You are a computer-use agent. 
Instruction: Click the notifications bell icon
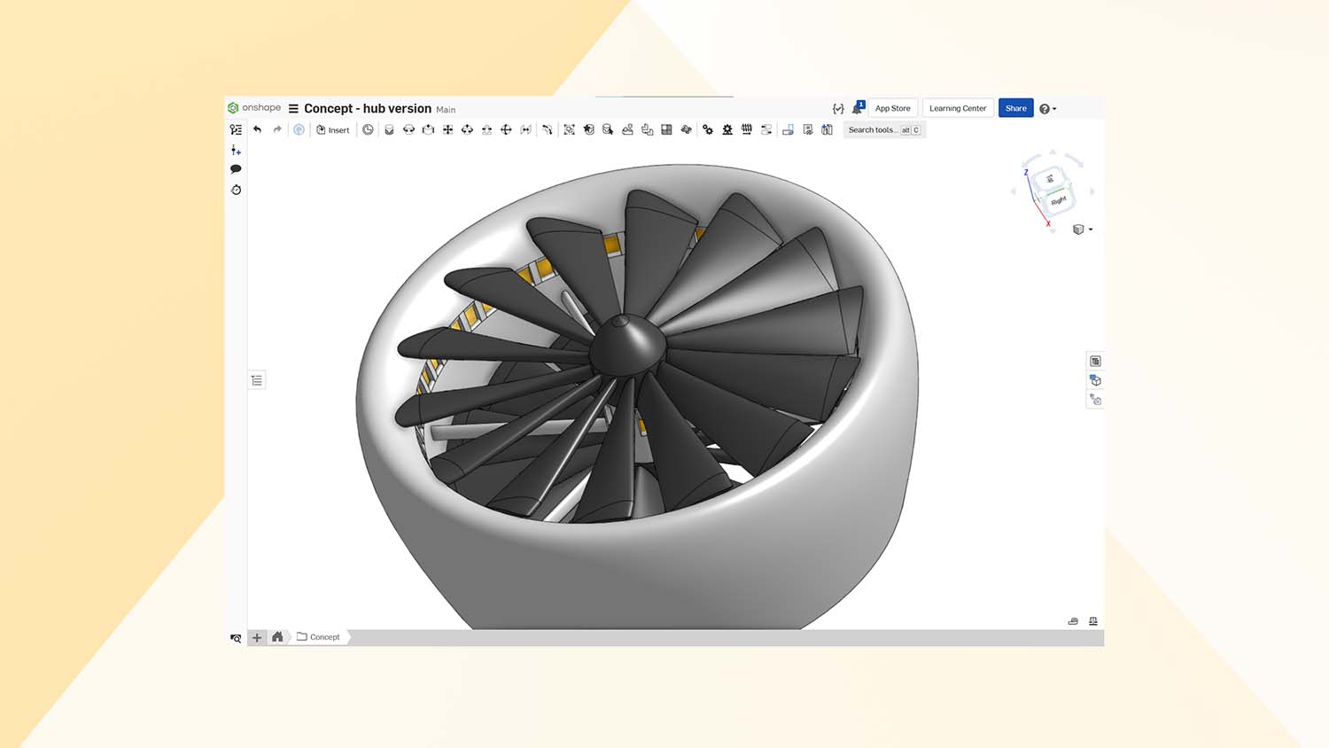coord(857,108)
